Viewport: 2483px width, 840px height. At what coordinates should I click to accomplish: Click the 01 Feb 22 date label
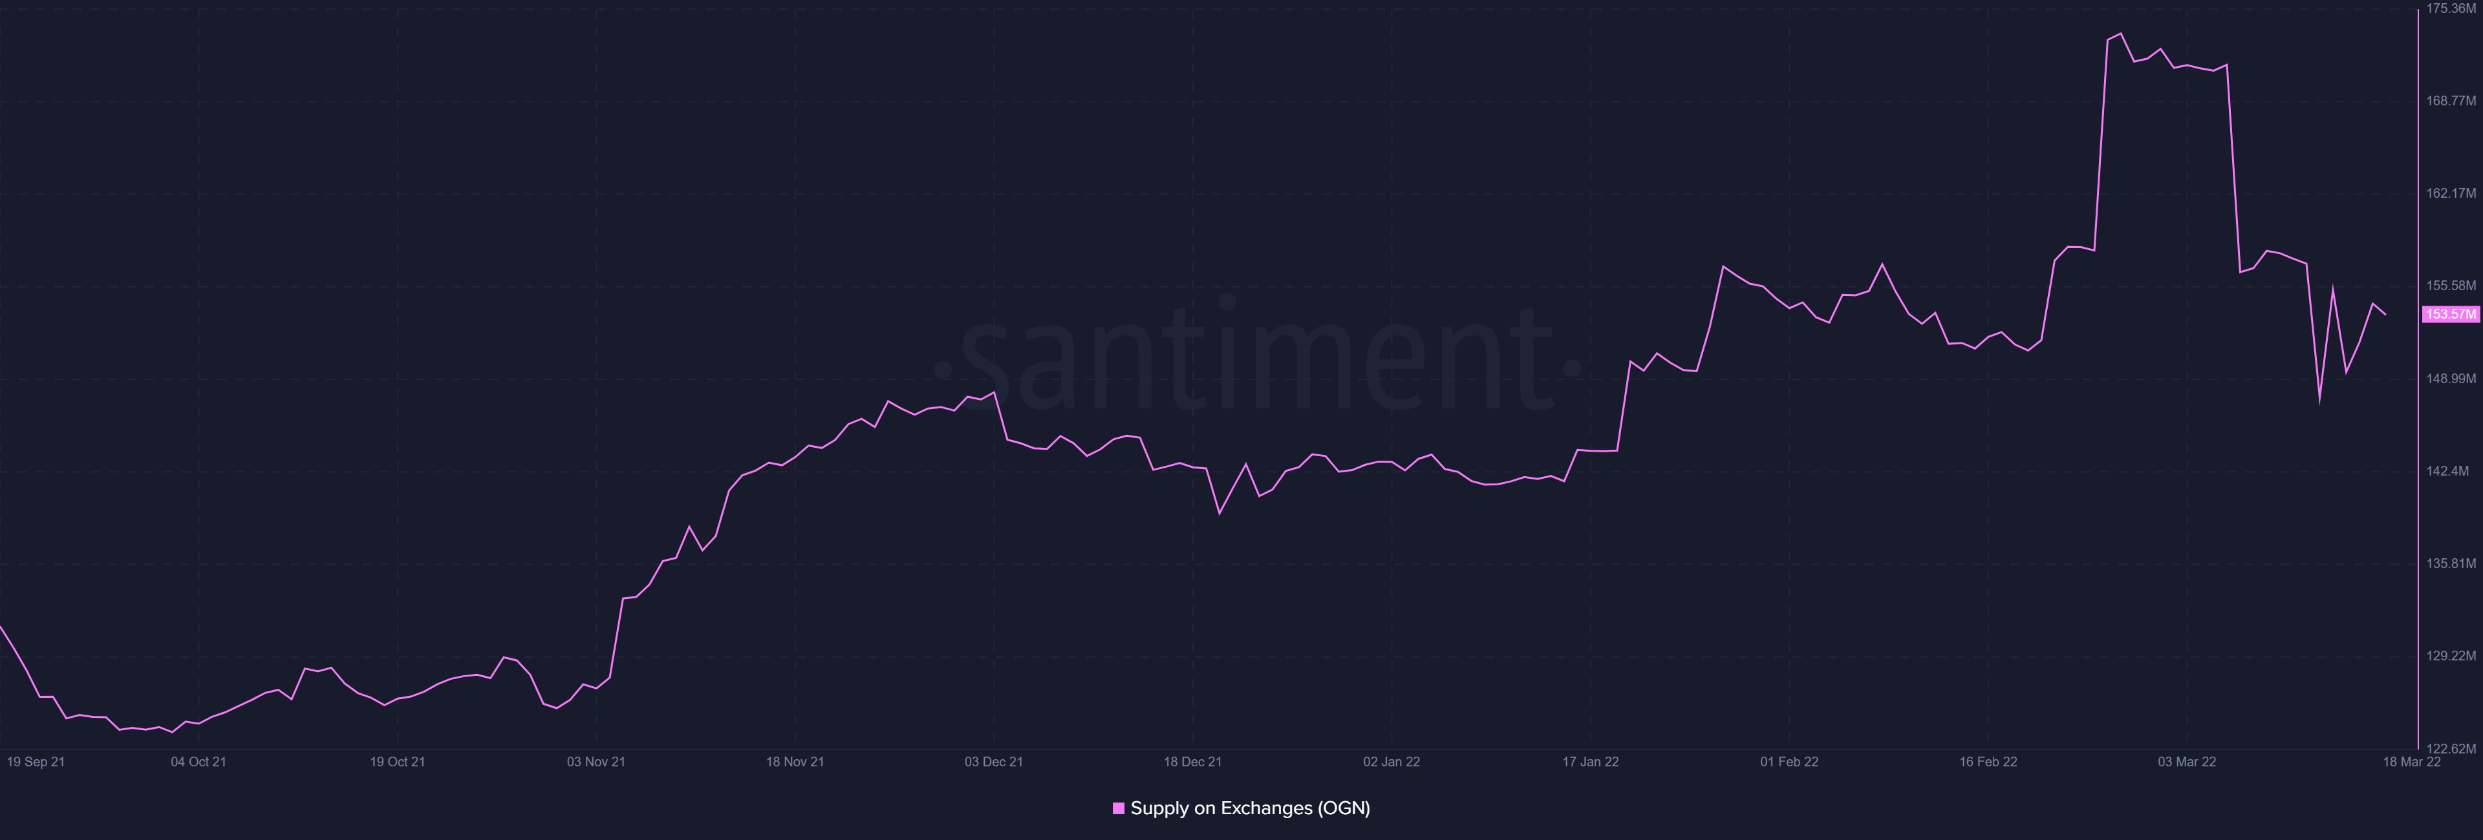[x=1789, y=762]
